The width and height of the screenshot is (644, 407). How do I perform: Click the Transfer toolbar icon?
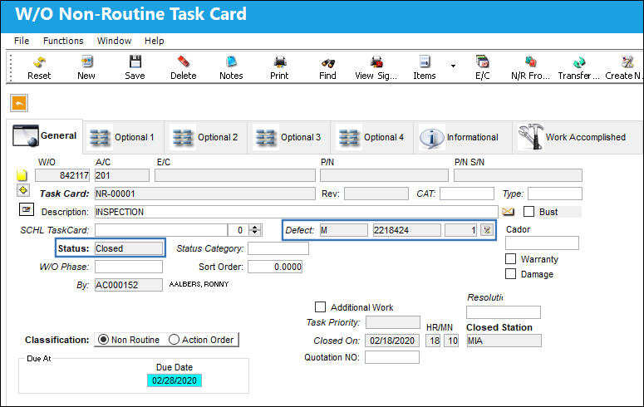point(578,62)
